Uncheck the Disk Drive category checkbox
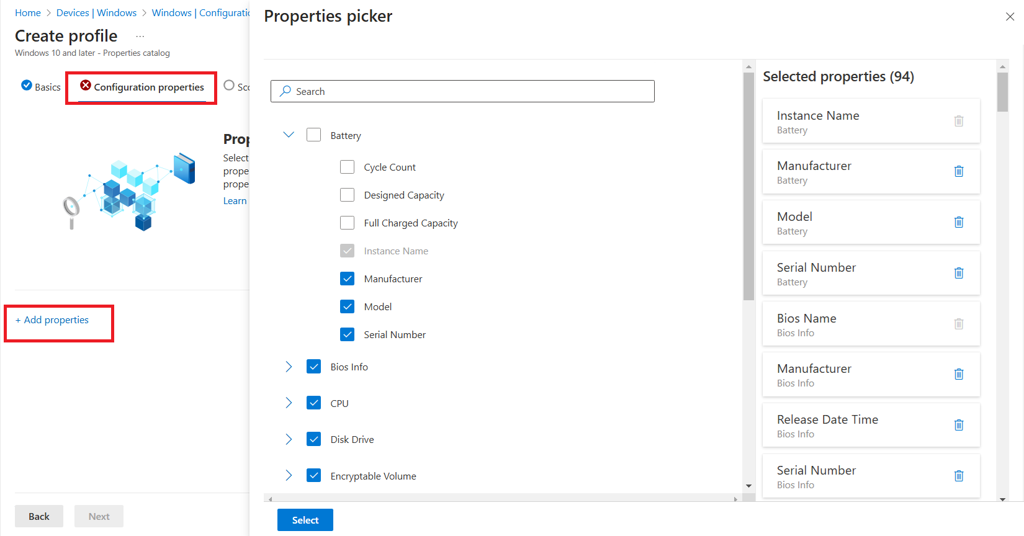Image resolution: width=1024 pixels, height=536 pixels. [x=314, y=439]
